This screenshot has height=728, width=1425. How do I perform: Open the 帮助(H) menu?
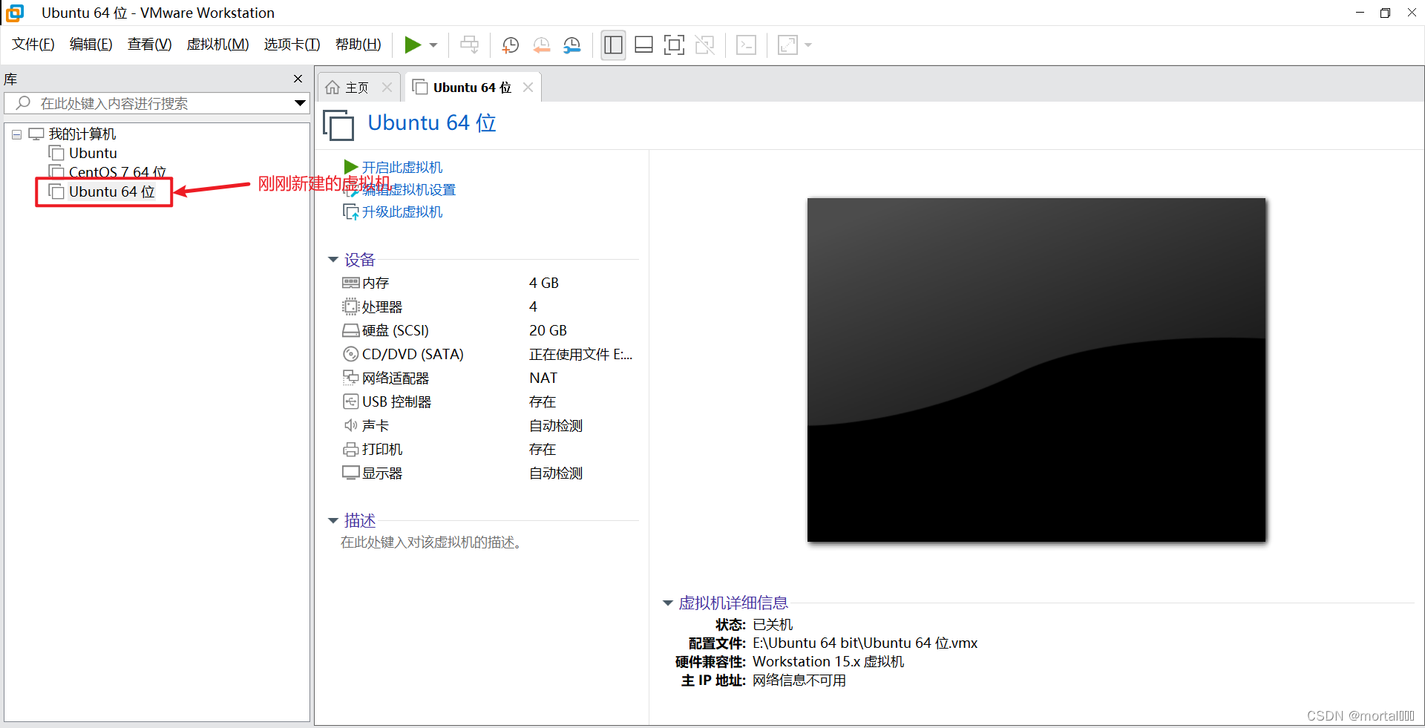[x=358, y=45]
